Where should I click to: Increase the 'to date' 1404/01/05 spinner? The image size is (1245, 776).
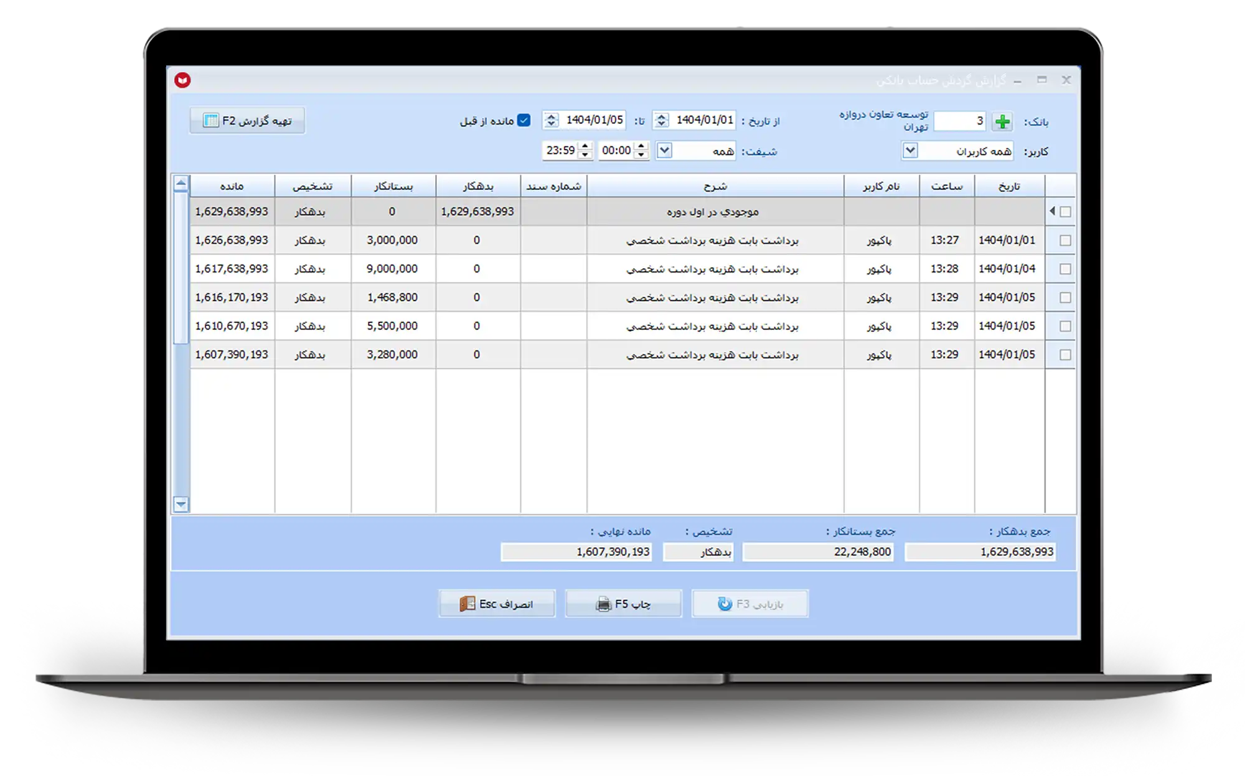(x=551, y=116)
